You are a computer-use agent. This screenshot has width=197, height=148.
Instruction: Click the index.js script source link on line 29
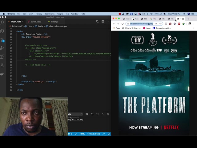pyautogui.click(x=39, y=81)
